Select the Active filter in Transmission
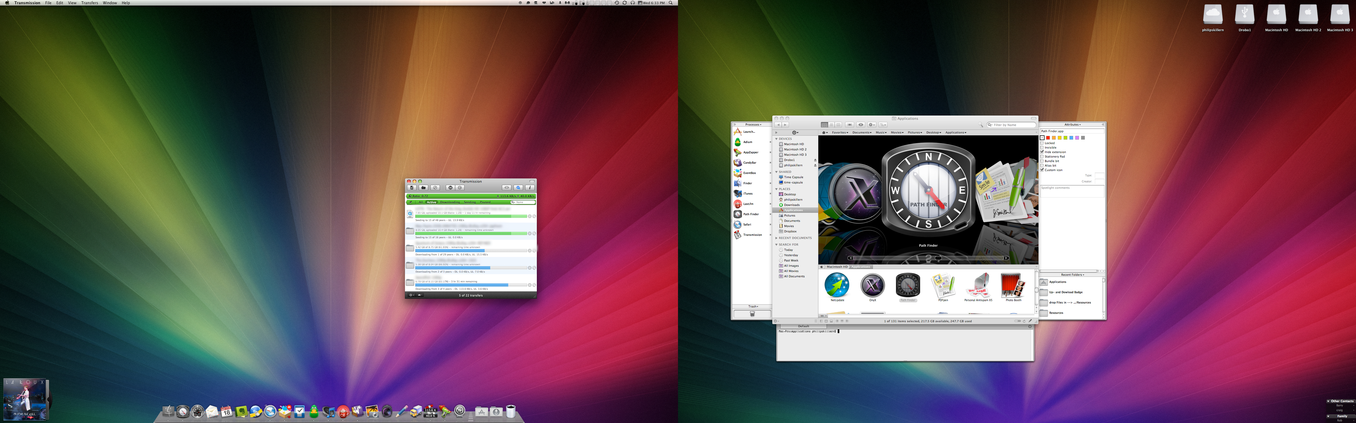 (432, 202)
